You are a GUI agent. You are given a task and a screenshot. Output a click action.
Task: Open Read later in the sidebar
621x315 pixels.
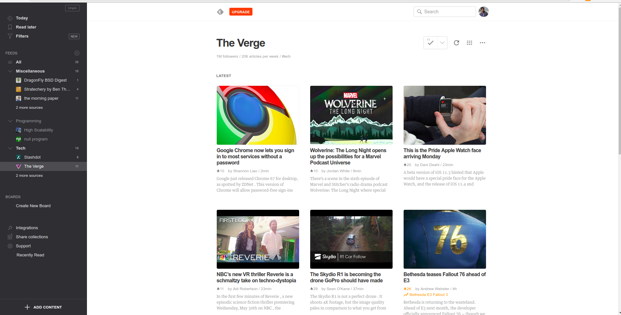click(26, 27)
